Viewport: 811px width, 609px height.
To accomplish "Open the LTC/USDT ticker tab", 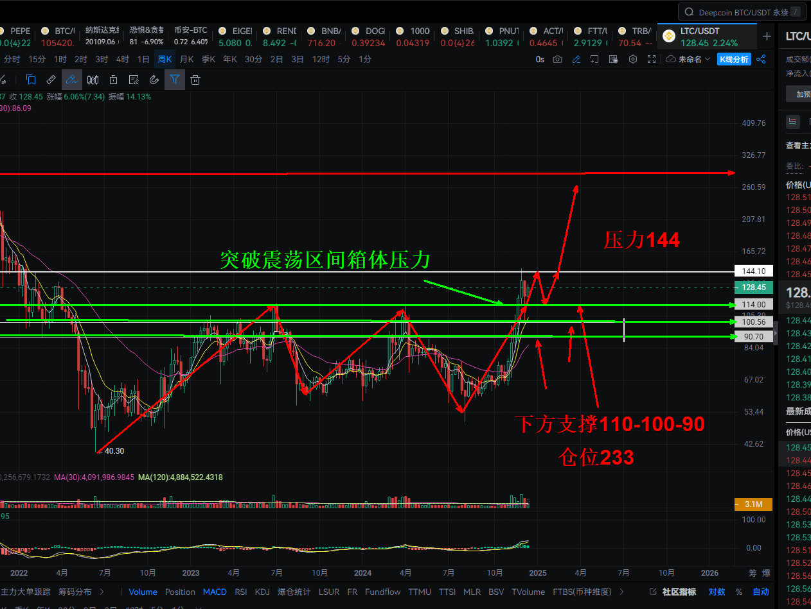I will 707,37.
